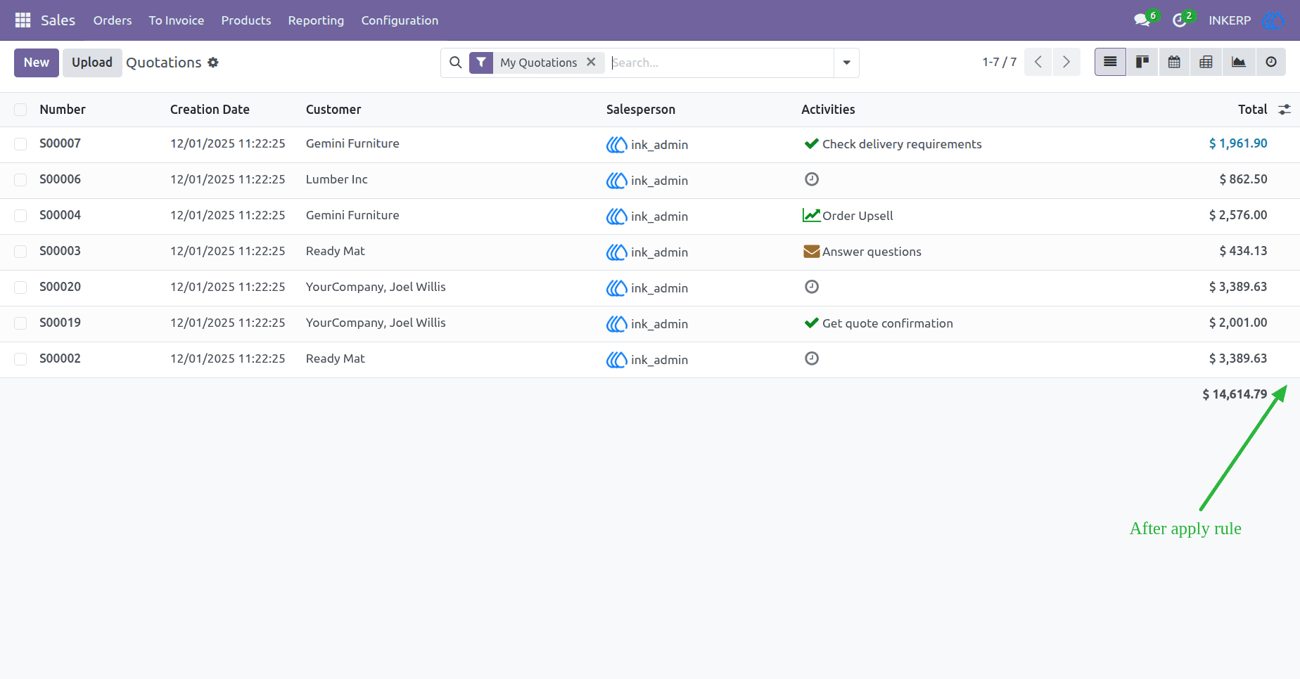This screenshot has width=1300, height=679.
Task: Remove the My Quotations filter
Action: point(591,62)
